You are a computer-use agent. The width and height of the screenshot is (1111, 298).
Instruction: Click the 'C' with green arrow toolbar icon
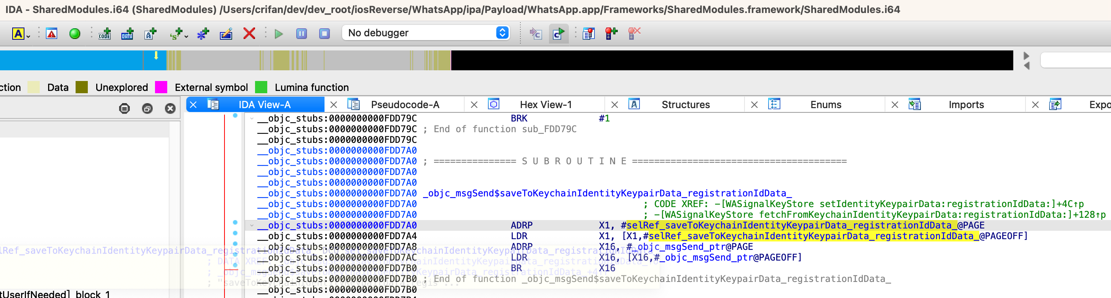pos(559,33)
